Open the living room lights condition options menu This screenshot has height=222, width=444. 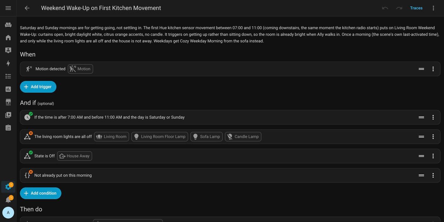tap(433, 137)
